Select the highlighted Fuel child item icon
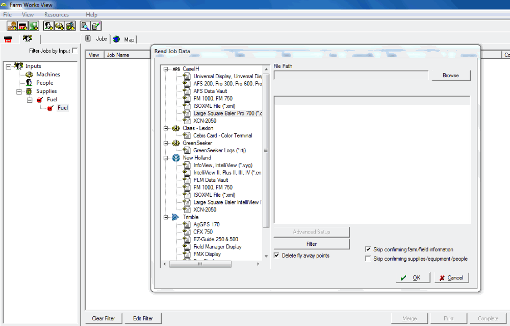This screenshot has height=326, width=510. point(50,108)
